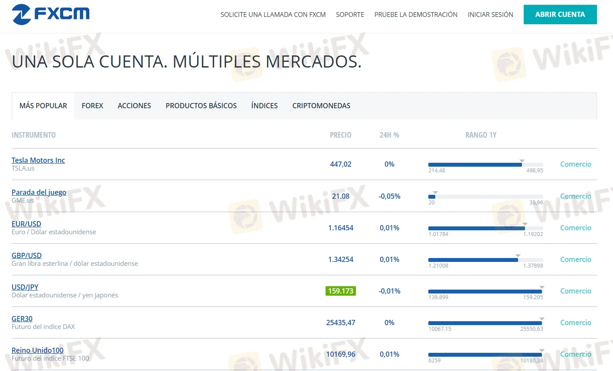
Task: Open the Tesla Motors Inc instrument page
Action: pos(38,160)
